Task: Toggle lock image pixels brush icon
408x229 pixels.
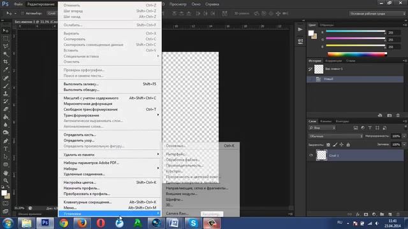Action: [x=335, y=144]
